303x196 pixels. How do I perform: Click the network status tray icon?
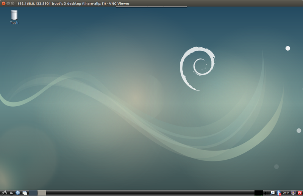click(272, 193)
